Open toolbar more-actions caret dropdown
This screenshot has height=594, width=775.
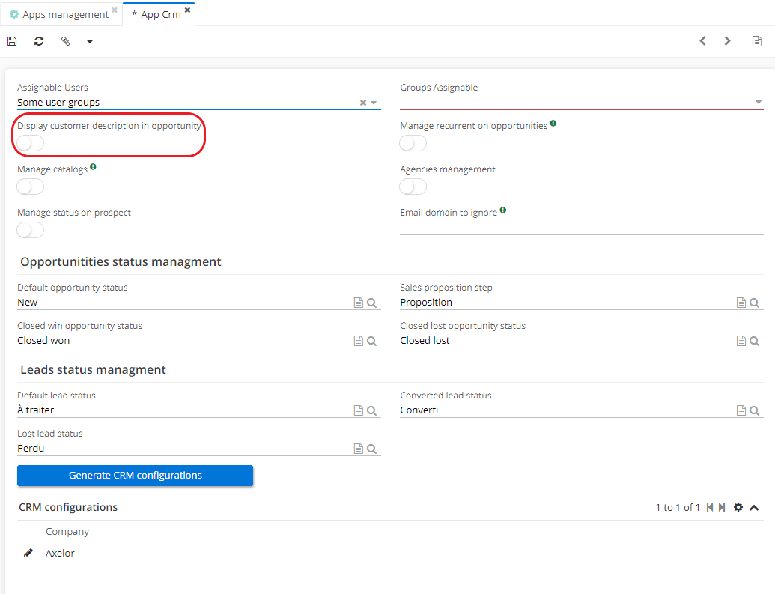tap(90, 41)
